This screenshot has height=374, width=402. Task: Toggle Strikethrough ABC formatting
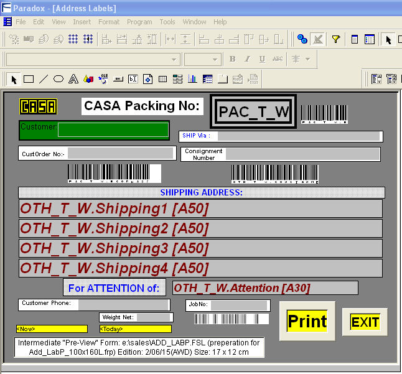[278, 59]
